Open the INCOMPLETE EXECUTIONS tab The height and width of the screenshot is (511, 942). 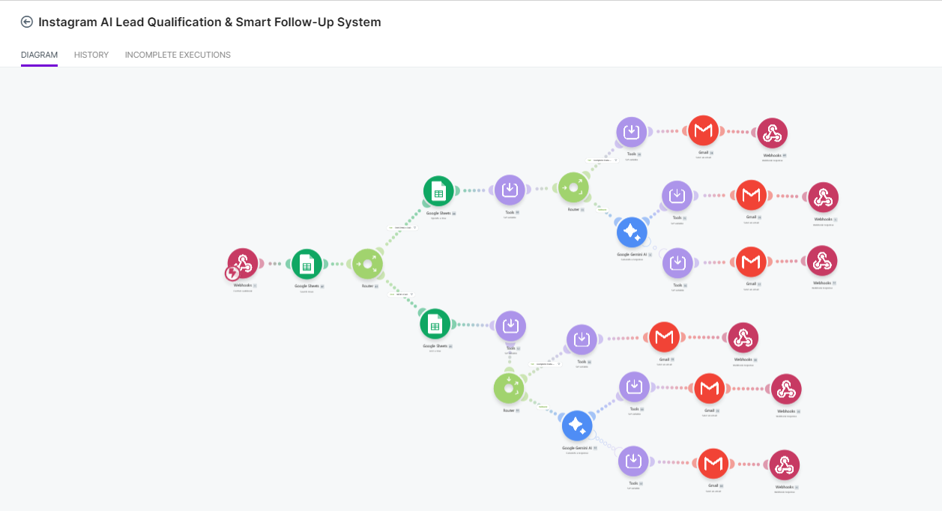pos(178,55)
